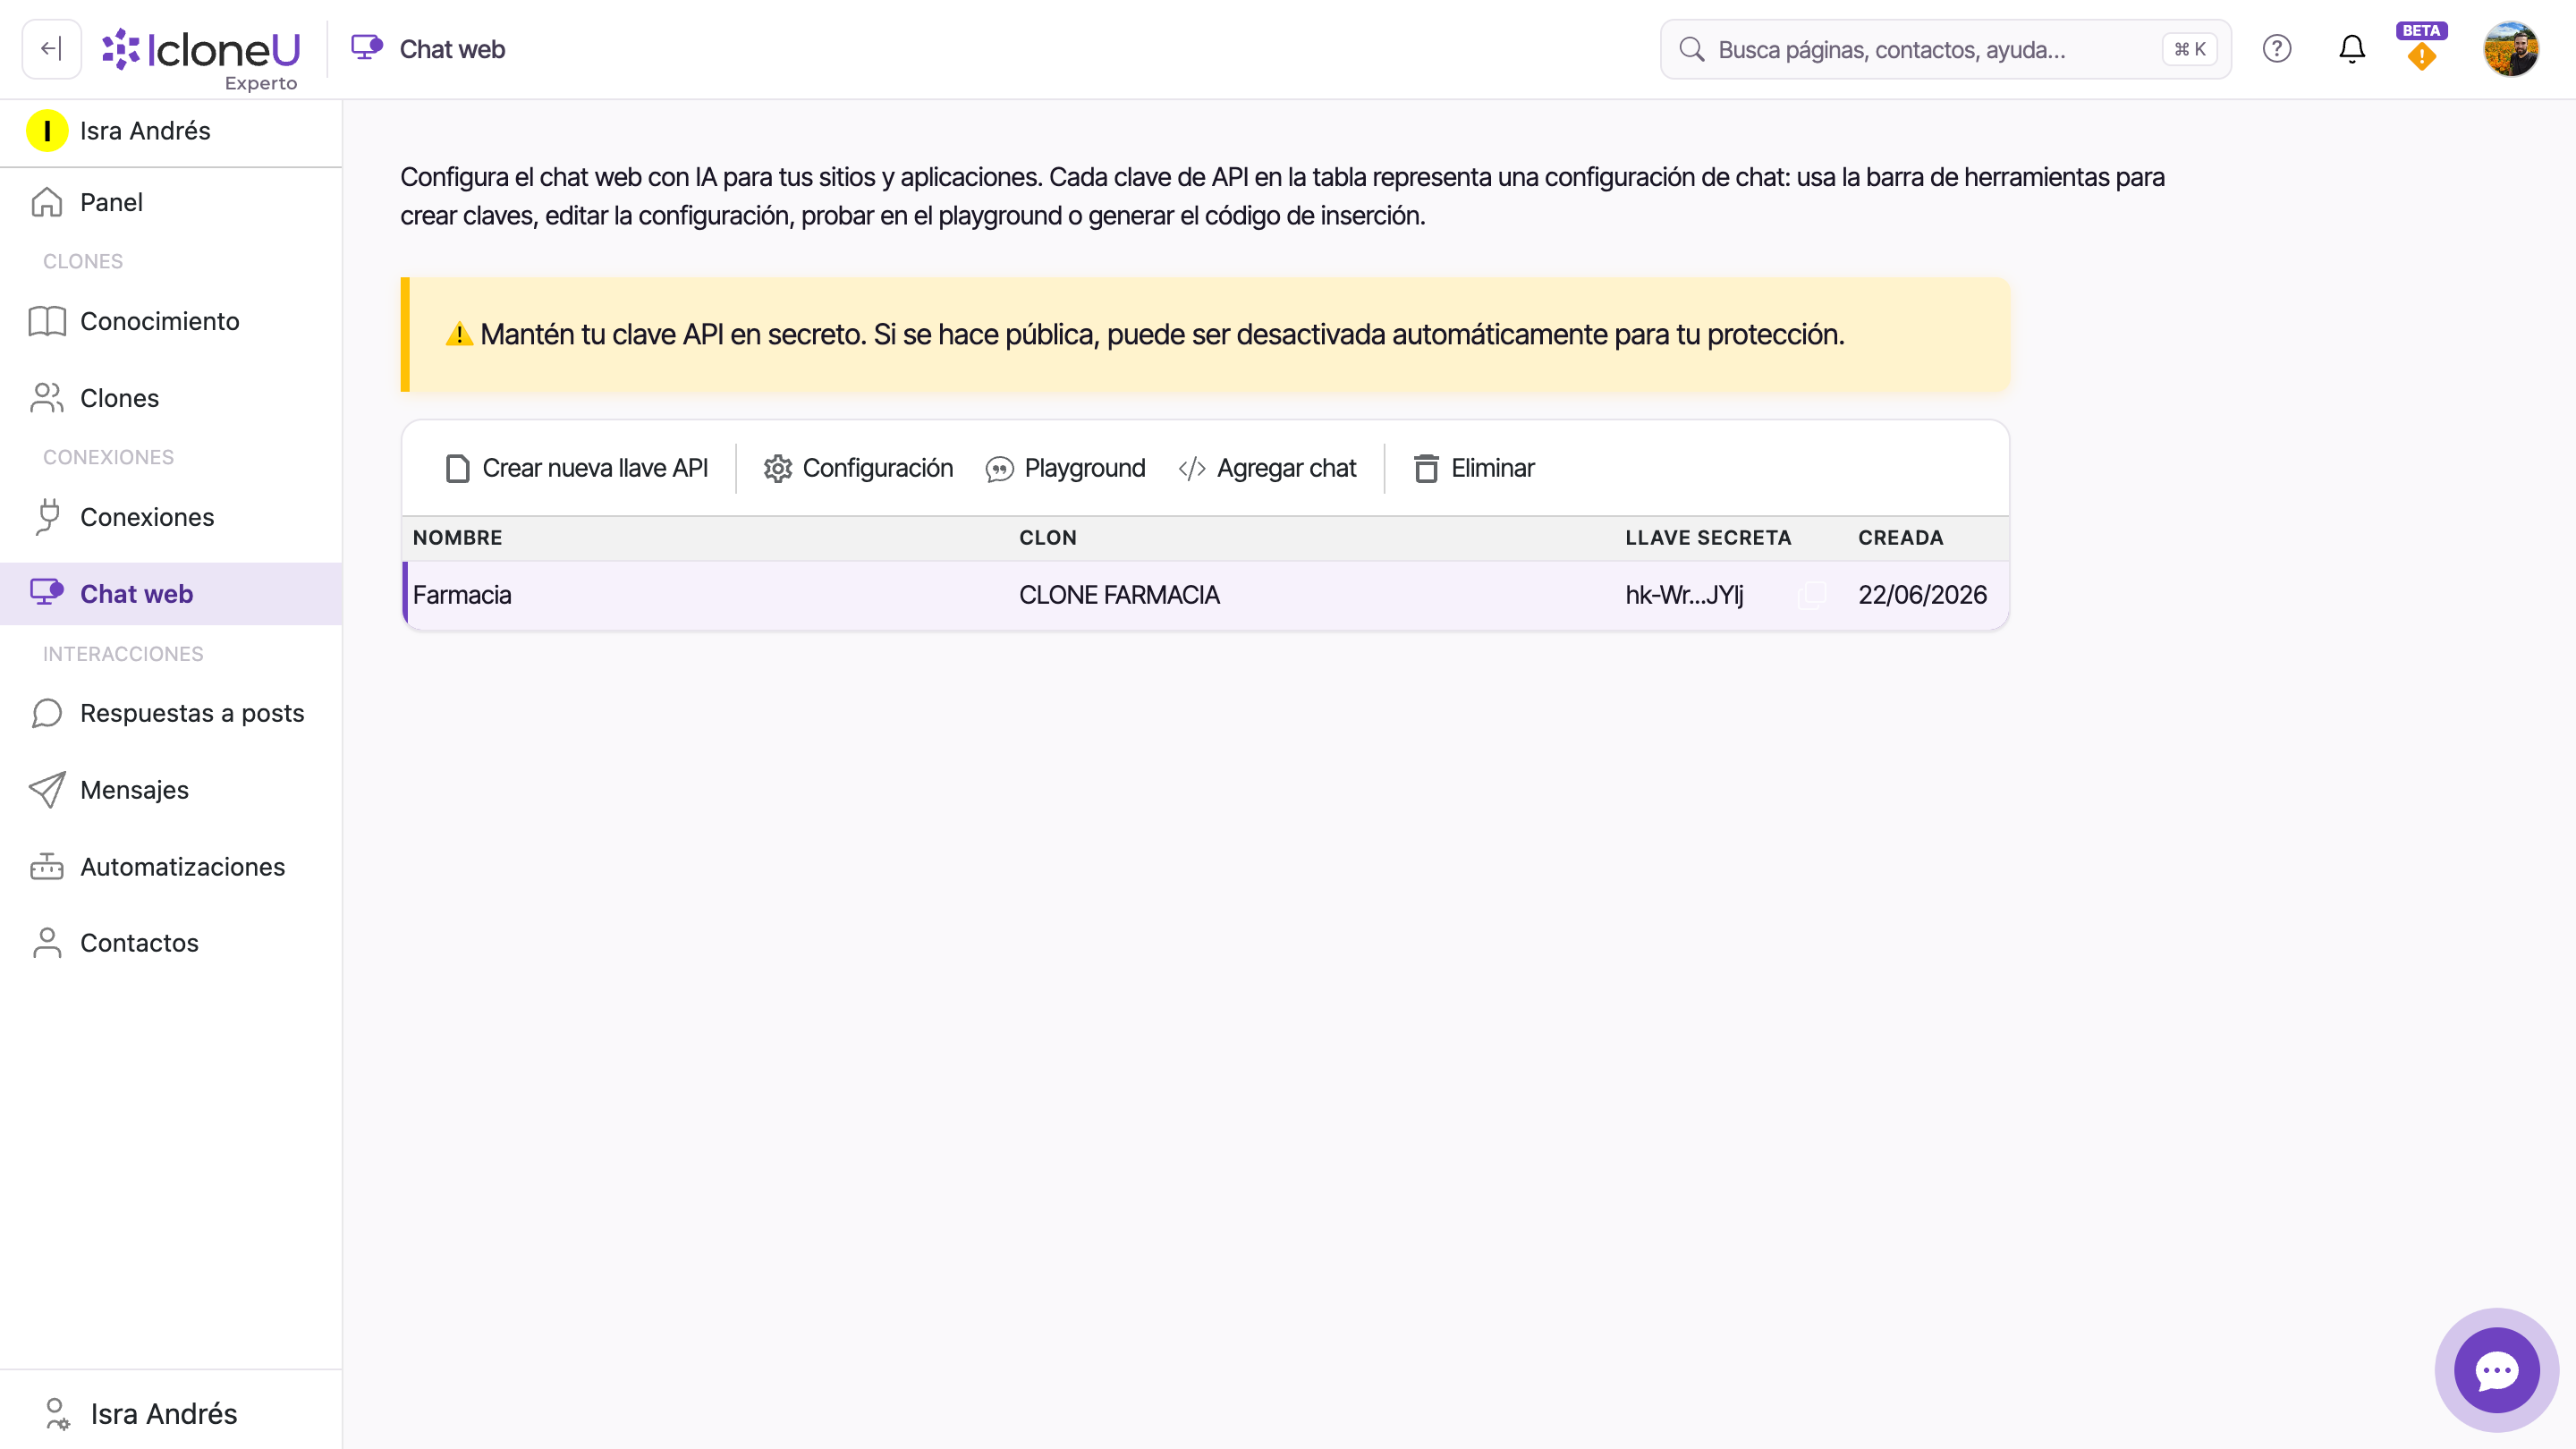Screen dimensions: 2576x1449
Task: Click the Chat web monitor icon in header
Action: click(x=367, y=48)
